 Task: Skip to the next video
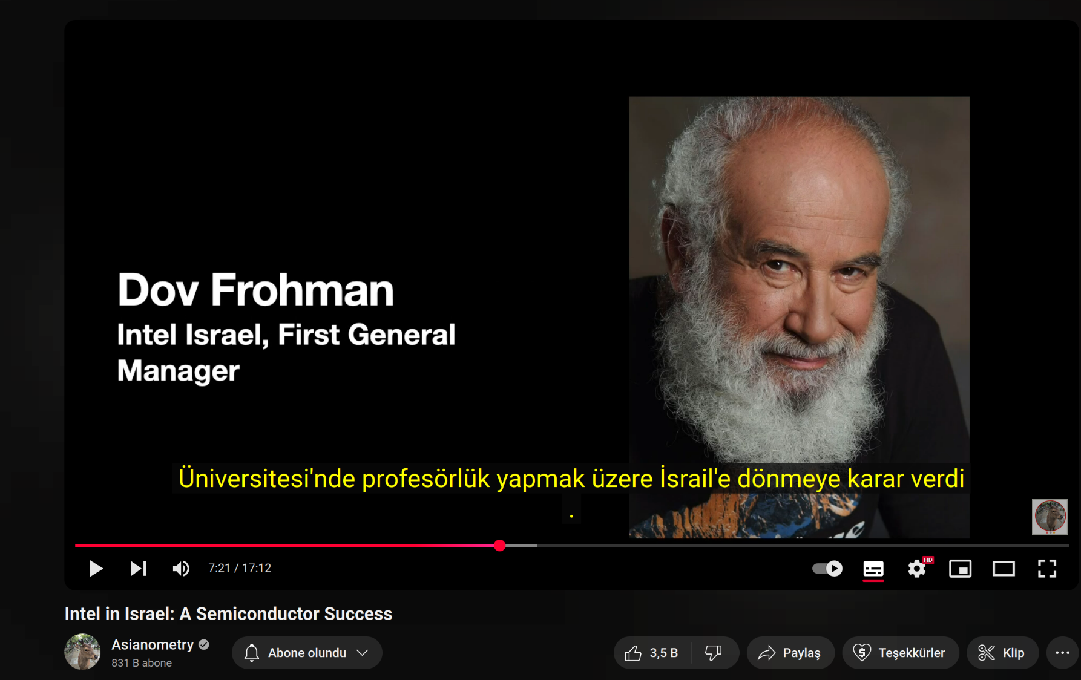coord(139,569)
